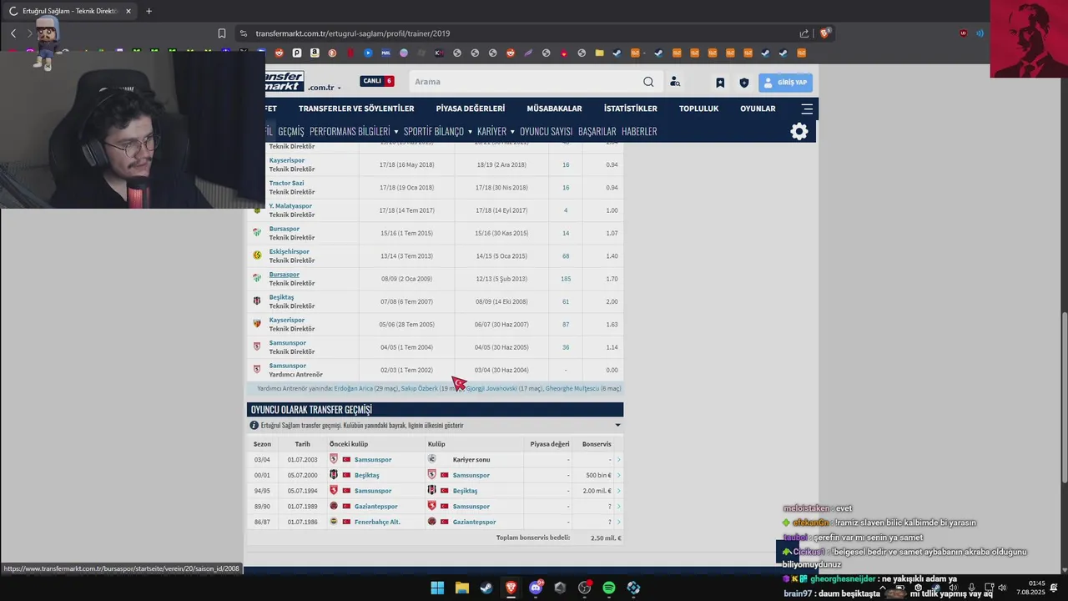Click the Toplam bonservis bedeli 2.50 mil. € value

pyautogui.click(x=607, y=538)
